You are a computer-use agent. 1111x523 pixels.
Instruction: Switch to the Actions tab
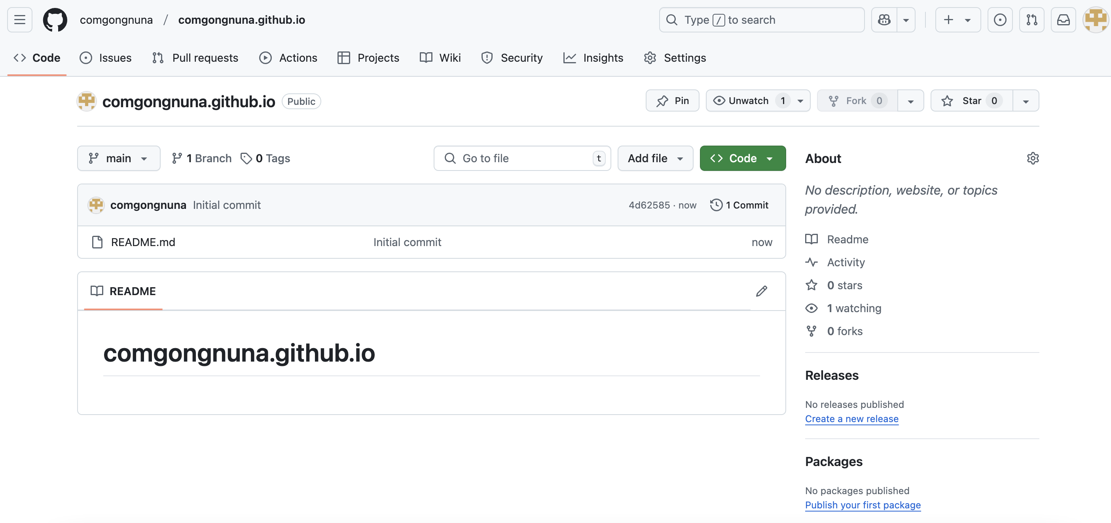pos(288,58)
